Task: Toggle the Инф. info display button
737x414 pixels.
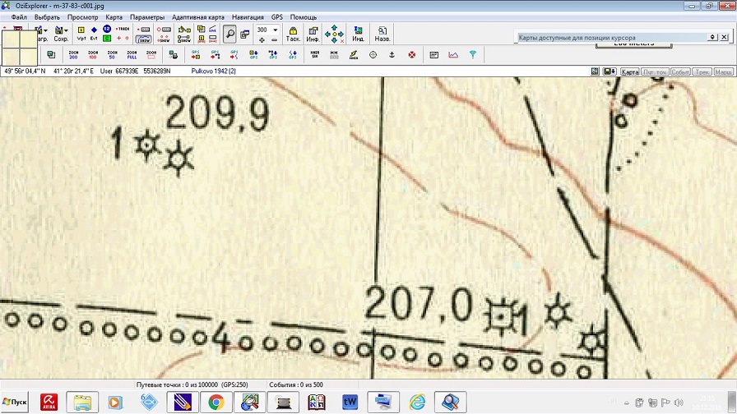Action: click(313, 34)
